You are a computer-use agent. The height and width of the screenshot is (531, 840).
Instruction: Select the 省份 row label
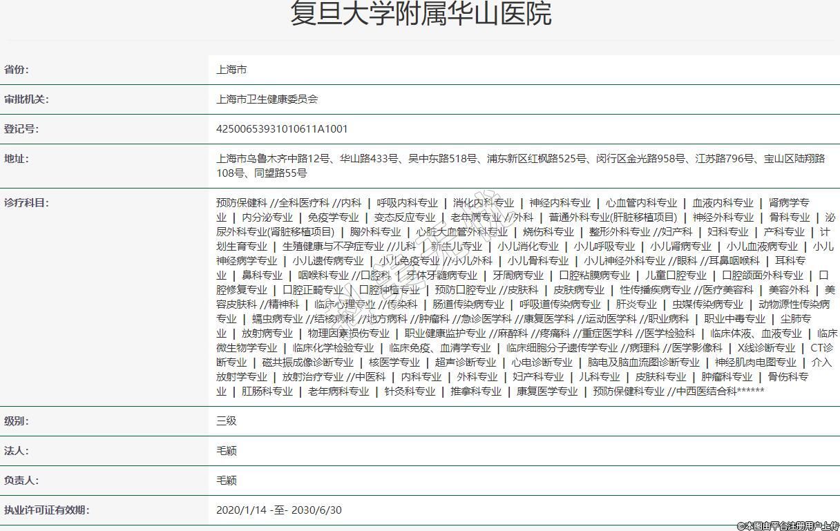tap(17, 70)
